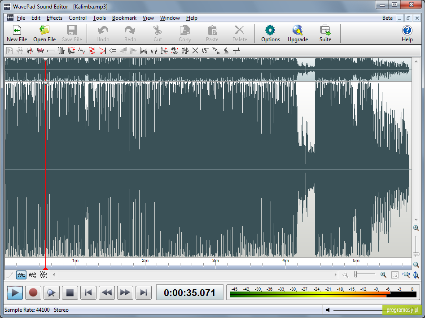
Task: Click the horizontal zoom out magnifier
Action: pos(345,274)
